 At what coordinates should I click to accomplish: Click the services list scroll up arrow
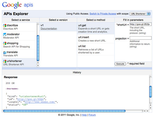click(38, 63)
